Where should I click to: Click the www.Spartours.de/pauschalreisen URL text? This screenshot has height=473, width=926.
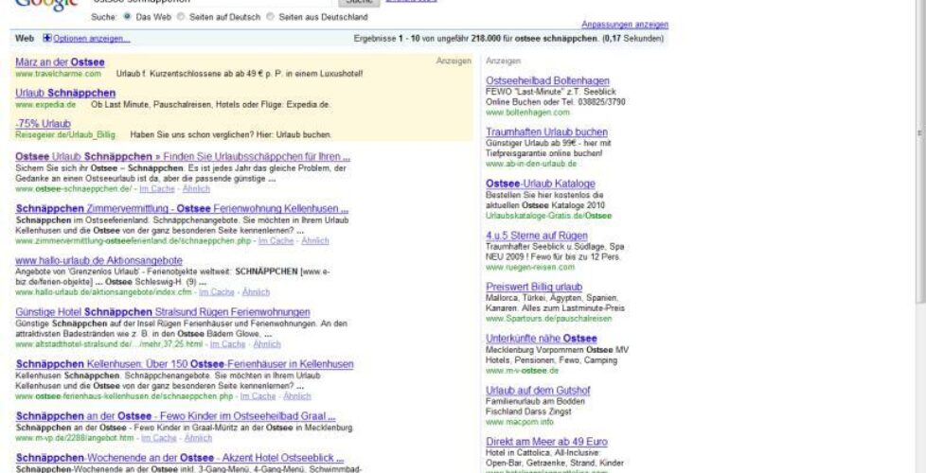click(548, 319)
